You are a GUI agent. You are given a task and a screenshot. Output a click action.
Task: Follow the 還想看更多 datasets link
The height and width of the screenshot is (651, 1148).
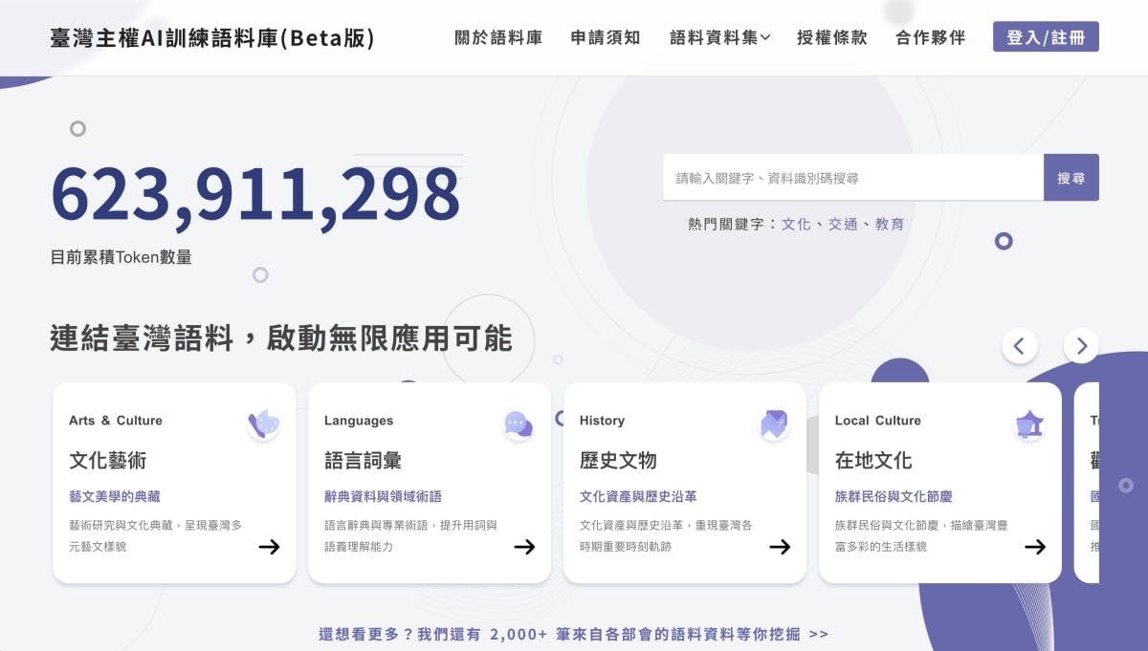[570, 633]
